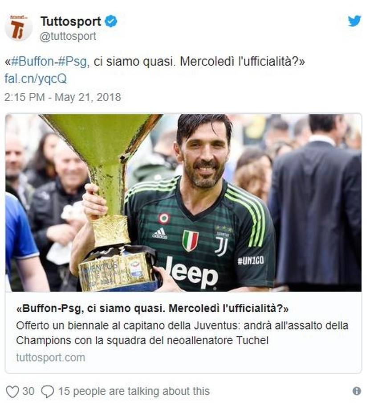Visit the @tuttosport handle
The image size is (374, 409).
68,36
